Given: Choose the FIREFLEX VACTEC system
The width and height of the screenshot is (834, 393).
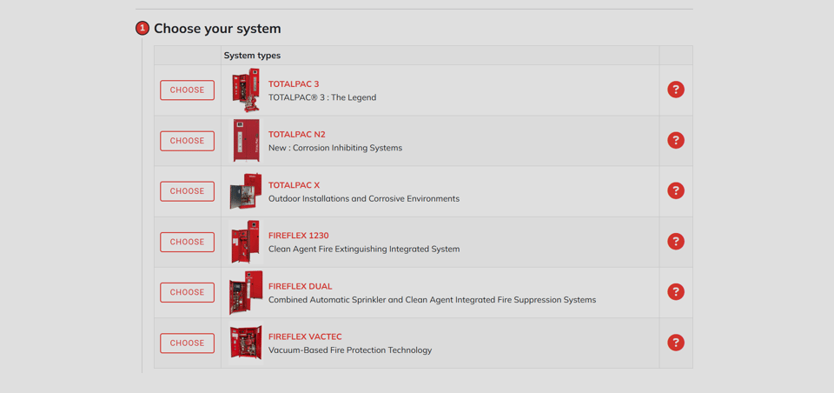Looking at the screenshot, I should [x=188, y=343].
